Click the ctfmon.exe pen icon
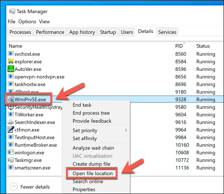The image size is (224, 194). 11,129
